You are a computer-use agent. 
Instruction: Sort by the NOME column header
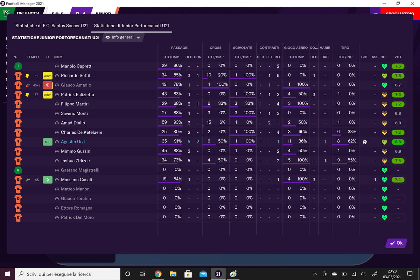[x=59, y=57]
